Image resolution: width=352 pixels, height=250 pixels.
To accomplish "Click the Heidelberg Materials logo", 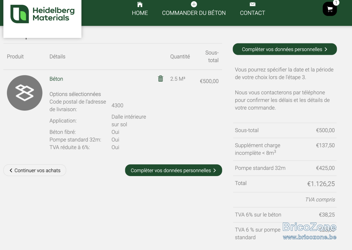I will 42,14.
